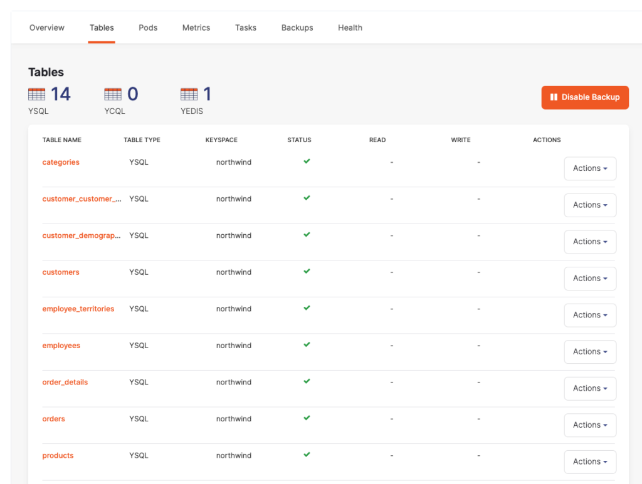Click the pause icon inside Disable Backup

554,97
